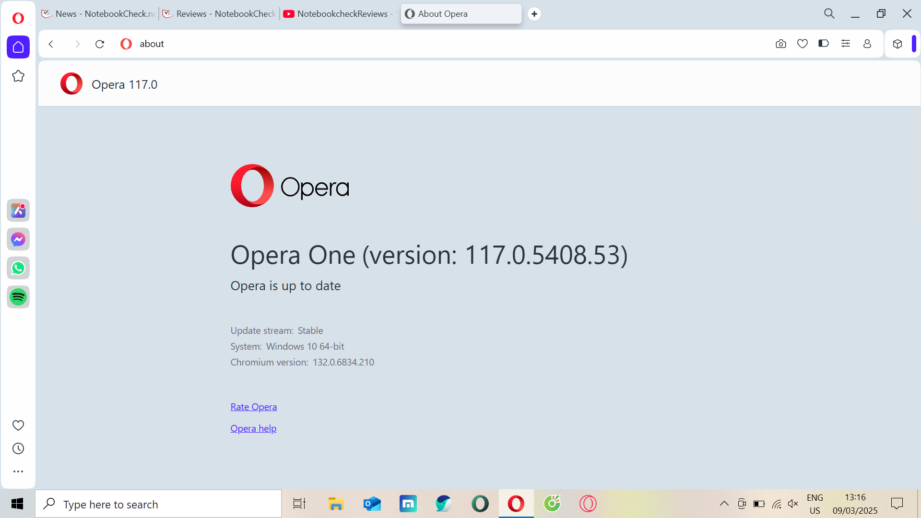The image size is (921, 518).
Task: Click the 'System: Windows 10 64-bit' line
Action: (x=287, y=346)
